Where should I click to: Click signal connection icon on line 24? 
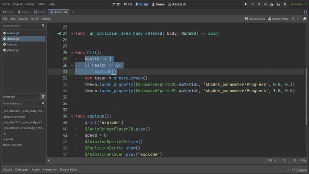click(x=59, y=33)
